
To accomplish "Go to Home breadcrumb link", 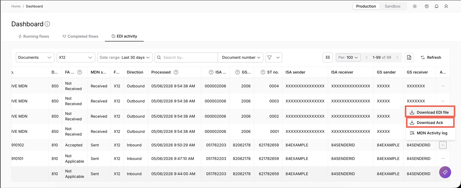I will point(16,6).
